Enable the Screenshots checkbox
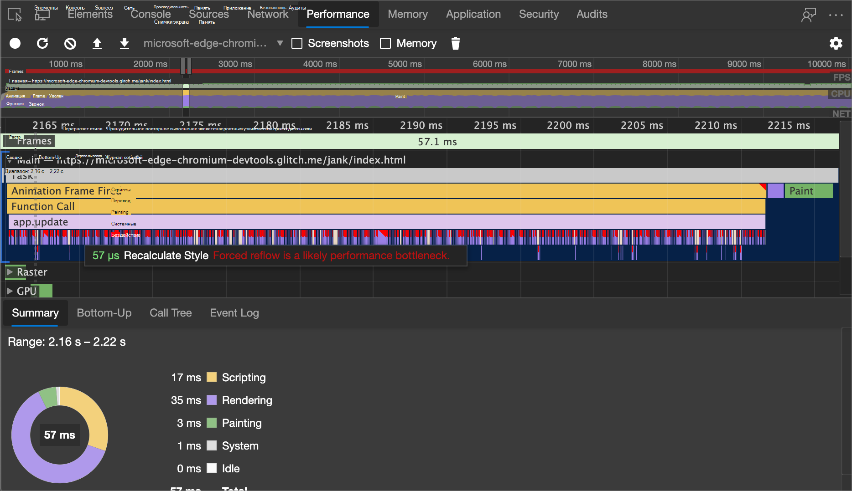Viewport: 852px width, 491px height. coord(297,43)
